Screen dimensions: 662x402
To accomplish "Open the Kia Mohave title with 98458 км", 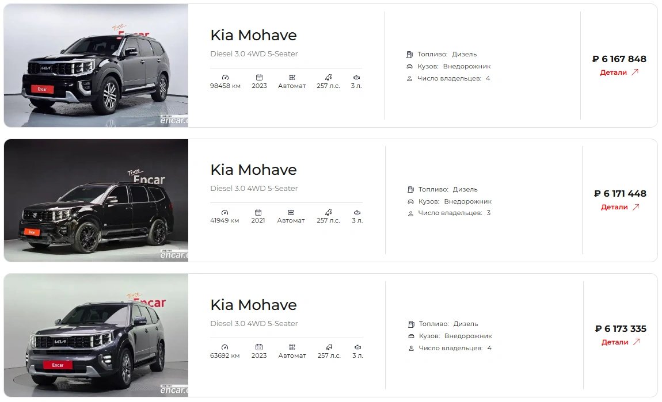I will [253, 35].
